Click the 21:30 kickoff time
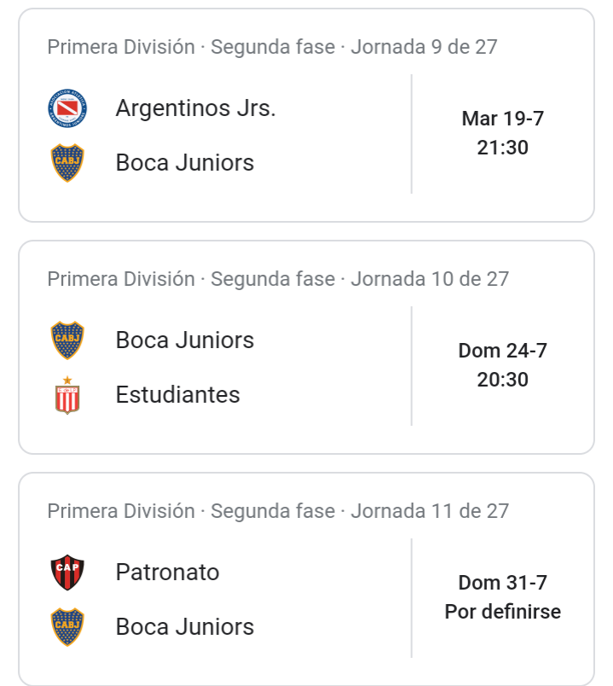Image resolution: width=613 pixels, height=686 pixels. click(x=503, y=148)
